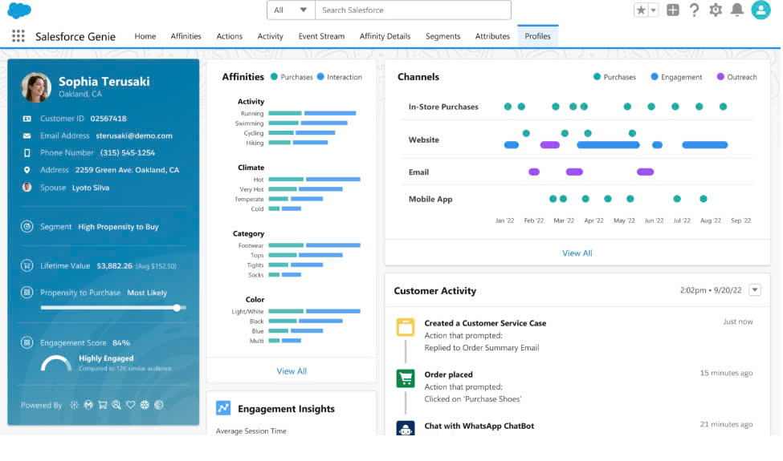Open the App Launcher grid icon
Image resolution: width=783 pixels, height=461 pixels.
(x=18, y=36)
